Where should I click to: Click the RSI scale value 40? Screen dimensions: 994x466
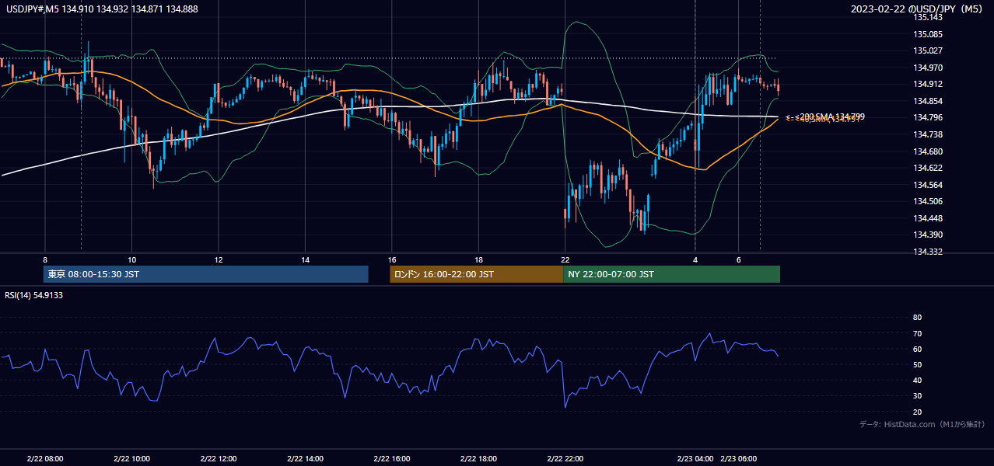click(x=917, y=381)
